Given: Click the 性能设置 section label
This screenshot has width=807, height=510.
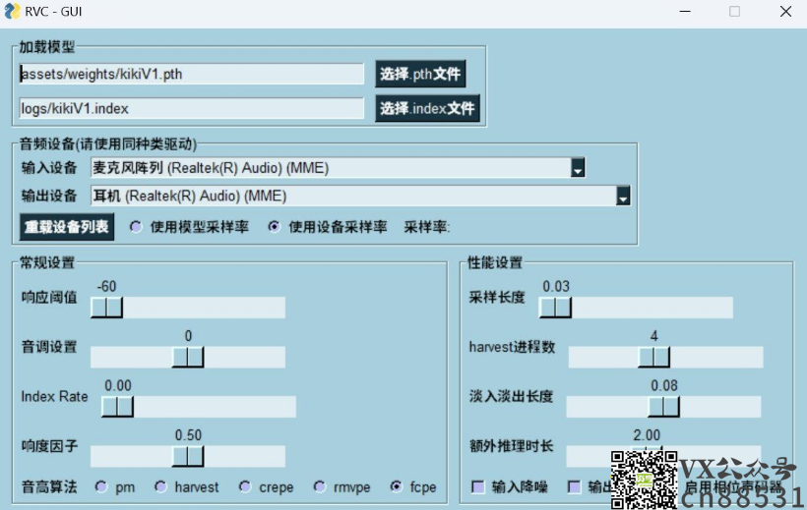Looking at the screenshot, I should [x=495, y=262].
